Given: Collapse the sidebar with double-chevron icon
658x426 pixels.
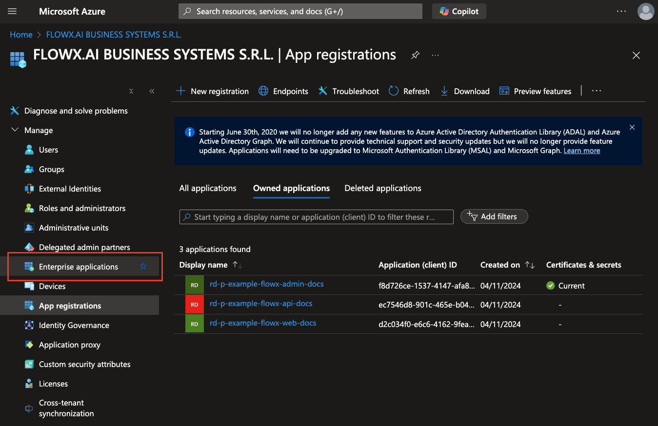Looking at the screenshot, I should tap(152, 91).
